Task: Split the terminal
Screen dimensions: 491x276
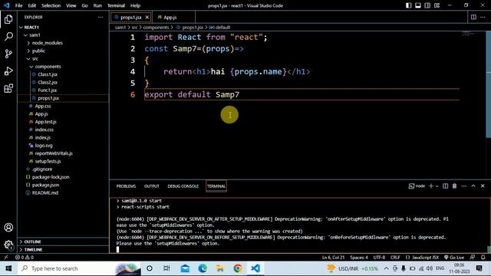Action: (445, 186)
